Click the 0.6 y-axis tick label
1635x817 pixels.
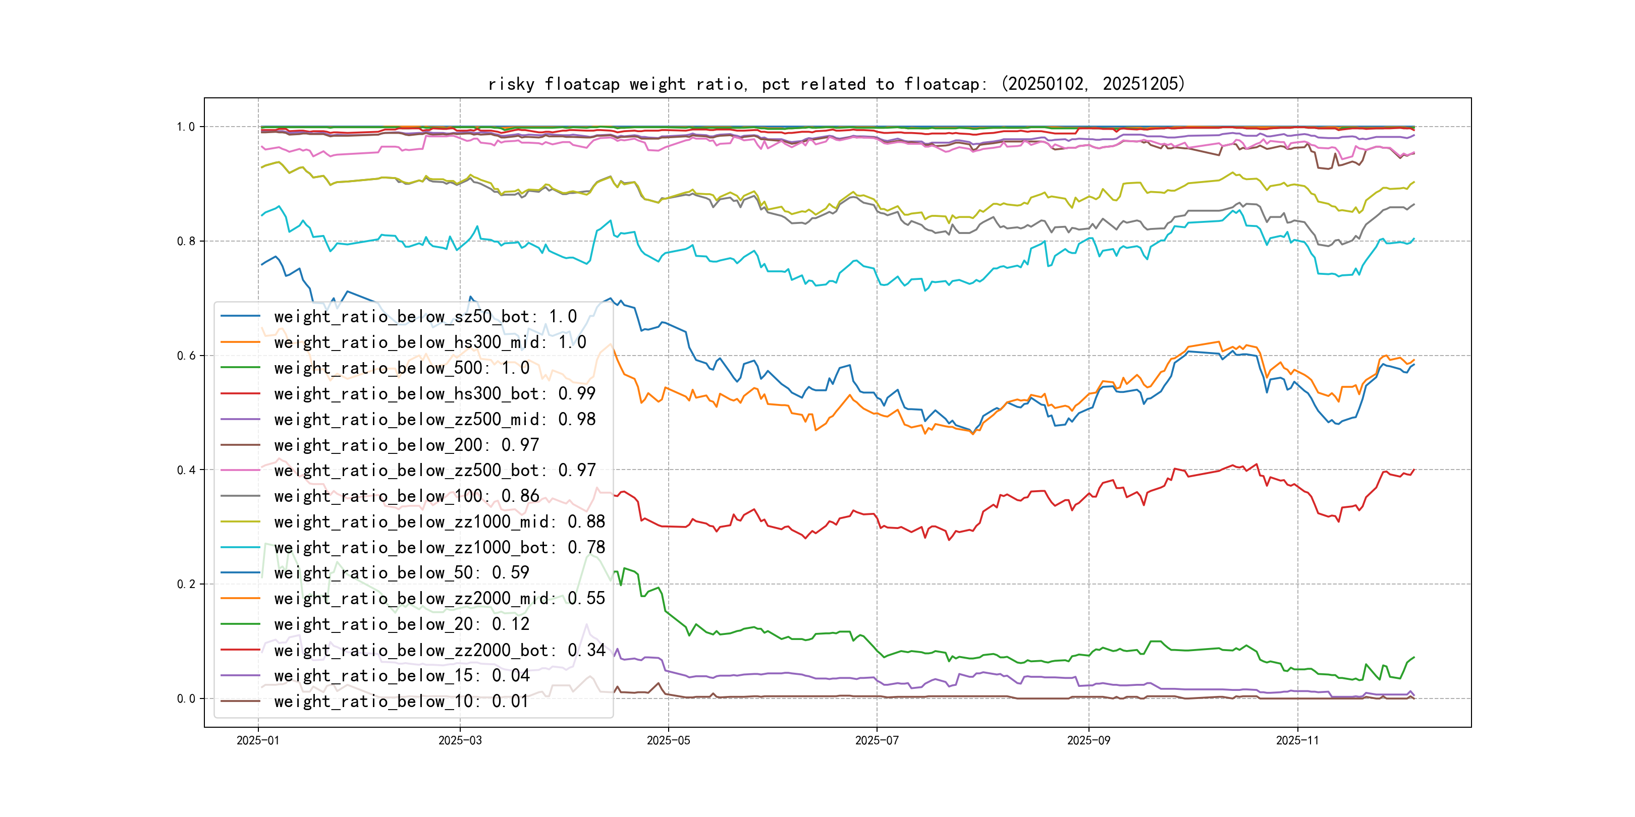click(x=186, y=356)
